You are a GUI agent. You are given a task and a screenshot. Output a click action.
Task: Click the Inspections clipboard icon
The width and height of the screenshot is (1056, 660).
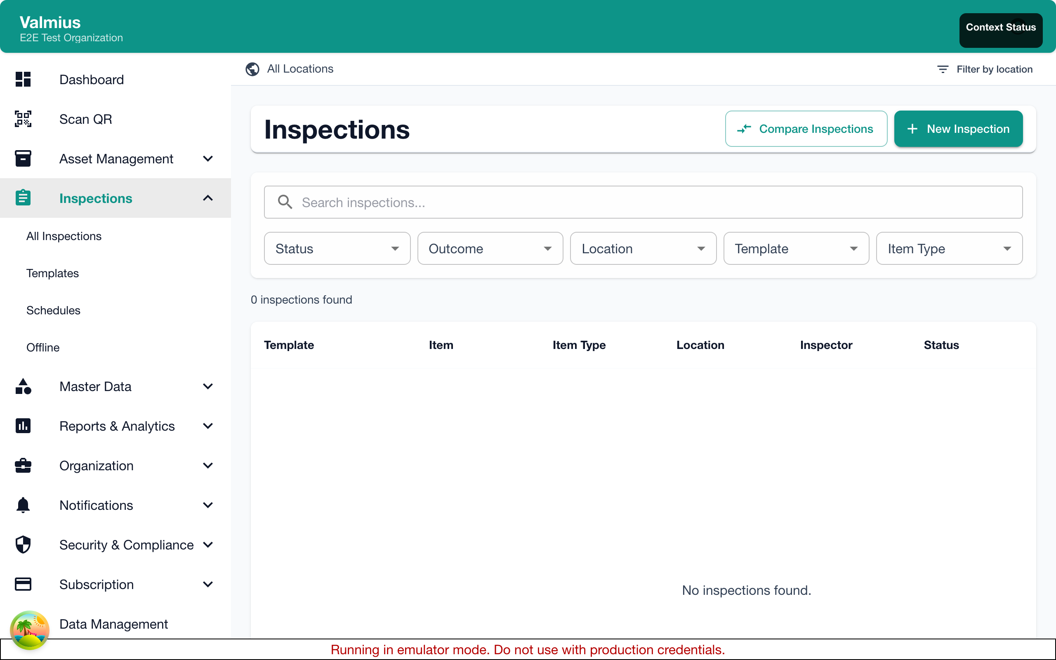coord(23,198)
